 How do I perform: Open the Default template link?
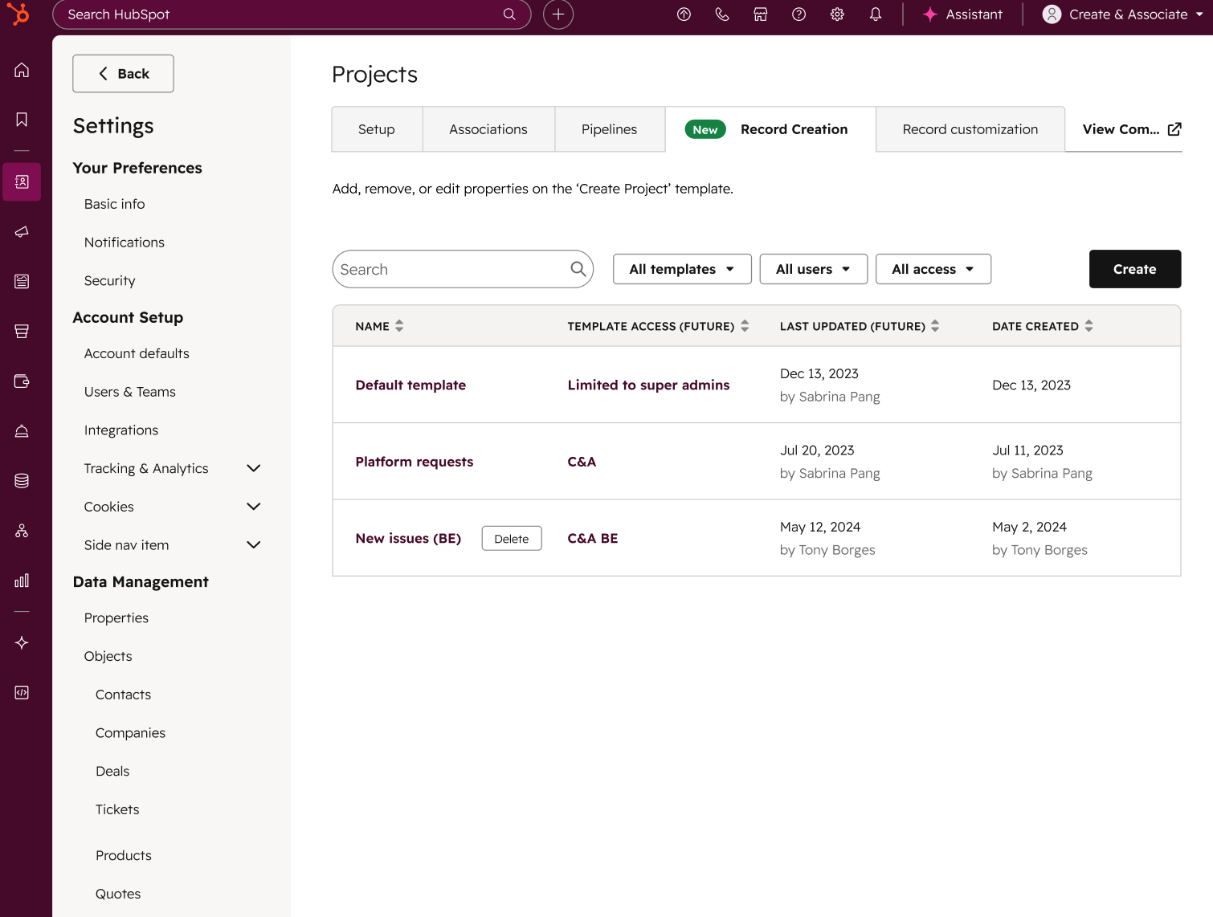[x=410, y=385]
